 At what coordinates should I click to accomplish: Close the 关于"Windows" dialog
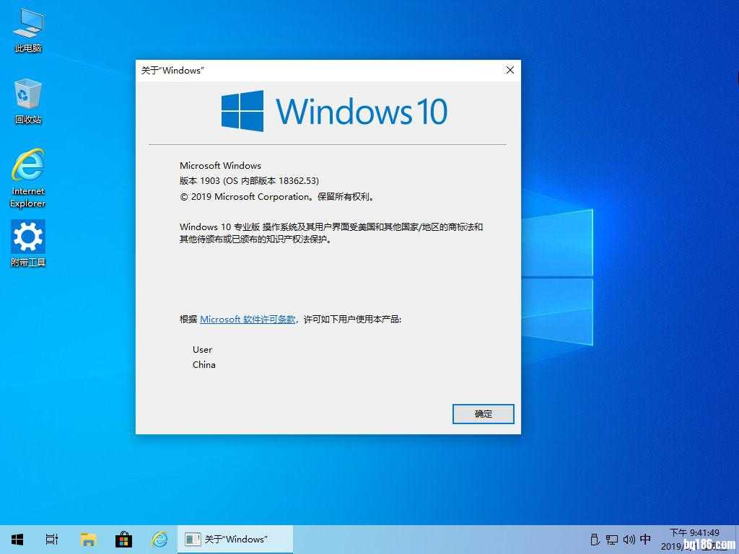pyautogui.click(x=510, y=70)
